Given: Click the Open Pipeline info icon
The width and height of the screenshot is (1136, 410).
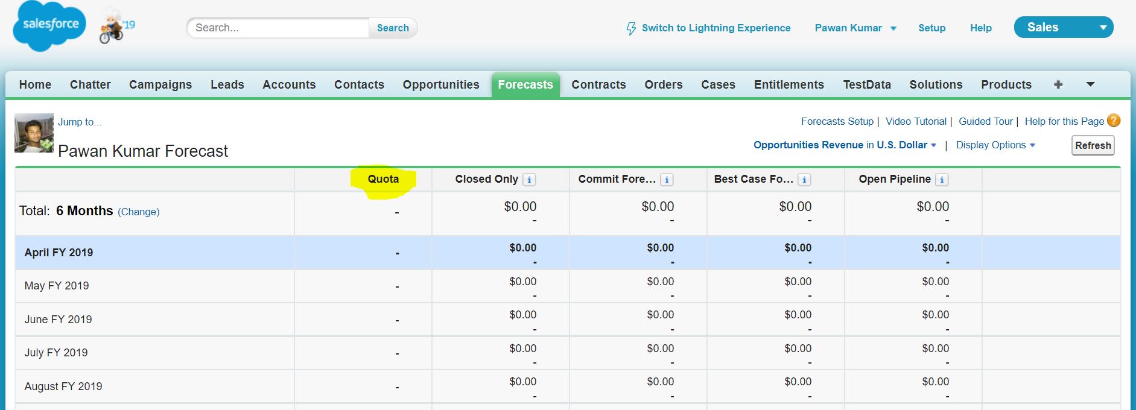Looking at the screenshot, I should [x=942, y=180].
